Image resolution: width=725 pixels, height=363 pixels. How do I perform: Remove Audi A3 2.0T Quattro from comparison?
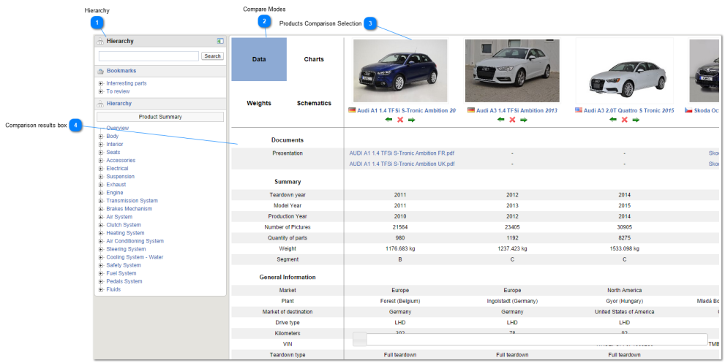tap(625, 120)
